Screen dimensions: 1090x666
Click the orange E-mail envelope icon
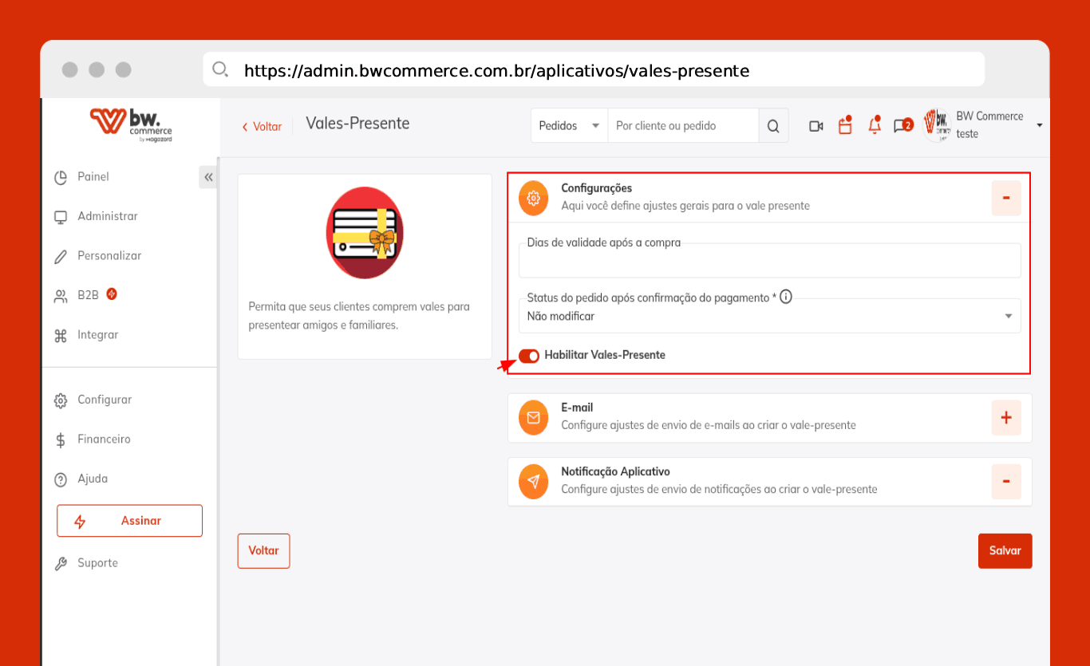pos(533,417)
